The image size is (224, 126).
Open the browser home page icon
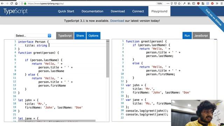16,3
